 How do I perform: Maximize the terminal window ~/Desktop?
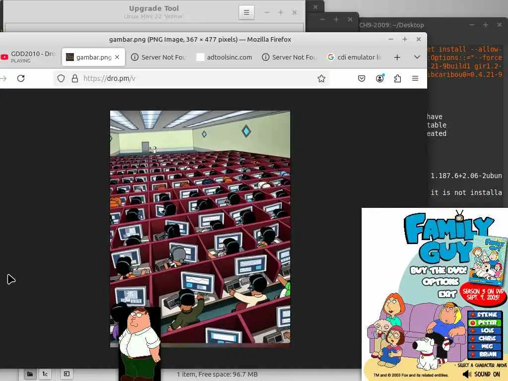[x=485, y=25]
